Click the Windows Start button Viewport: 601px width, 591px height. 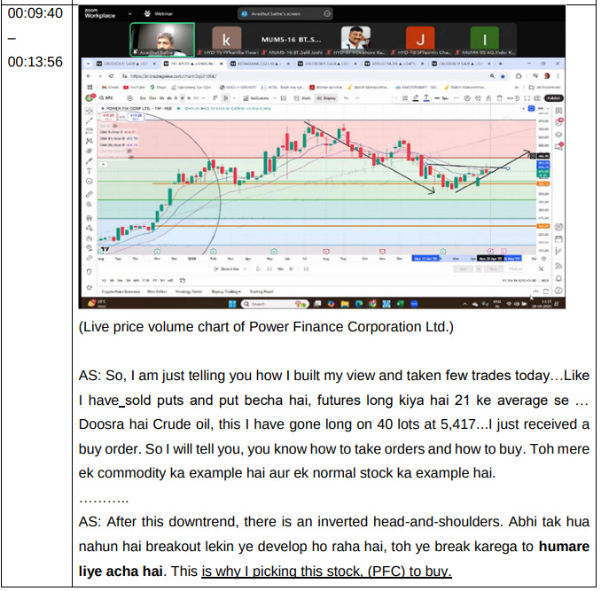pos(232,304)
